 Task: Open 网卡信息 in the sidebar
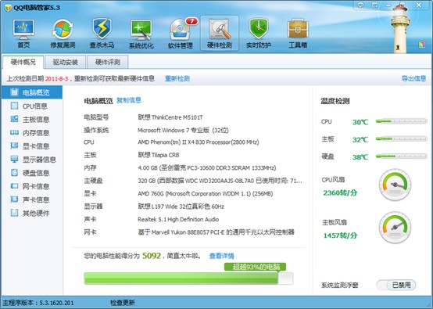(32, 186)
